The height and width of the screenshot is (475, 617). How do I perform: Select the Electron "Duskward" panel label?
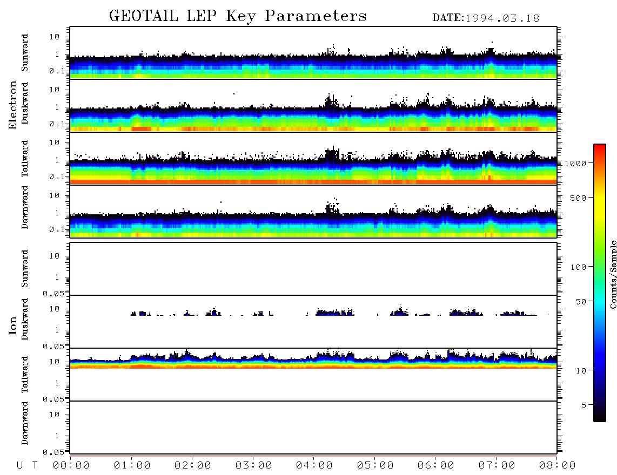tap(24, 103)
